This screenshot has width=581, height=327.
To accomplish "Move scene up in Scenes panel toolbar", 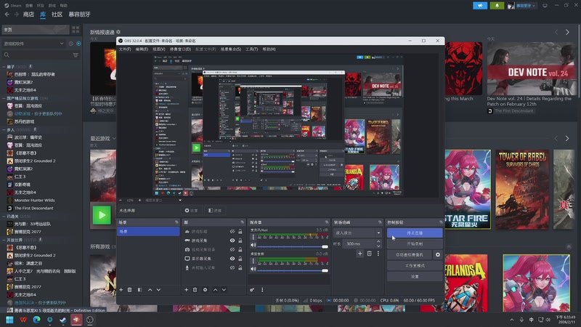I will (x=150, y=289).
